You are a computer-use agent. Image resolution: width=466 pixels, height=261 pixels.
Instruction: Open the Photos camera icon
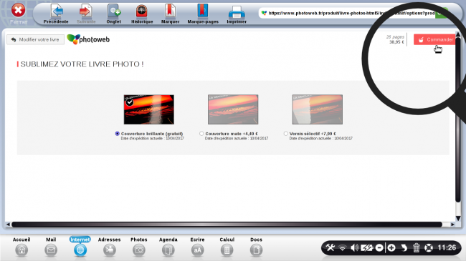point(139,250)
